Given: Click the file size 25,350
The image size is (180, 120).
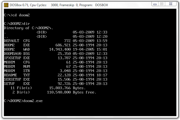Looking at the screenshot, I should (64, 54).
